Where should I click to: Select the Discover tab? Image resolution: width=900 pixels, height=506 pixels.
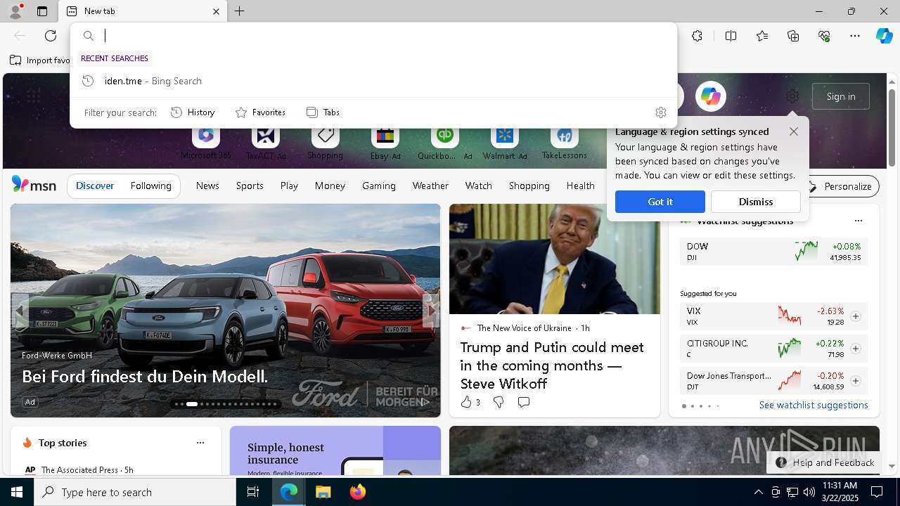(95, 186)
